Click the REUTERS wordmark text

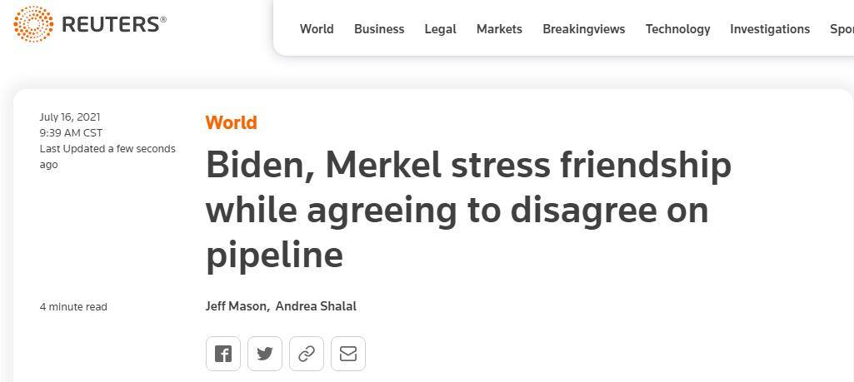click(x=113, y=25)
